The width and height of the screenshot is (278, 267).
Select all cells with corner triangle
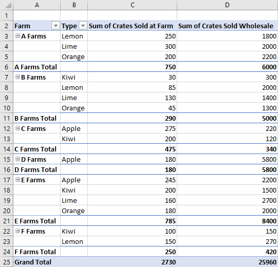pyautogui.click(x=7, y=5)
